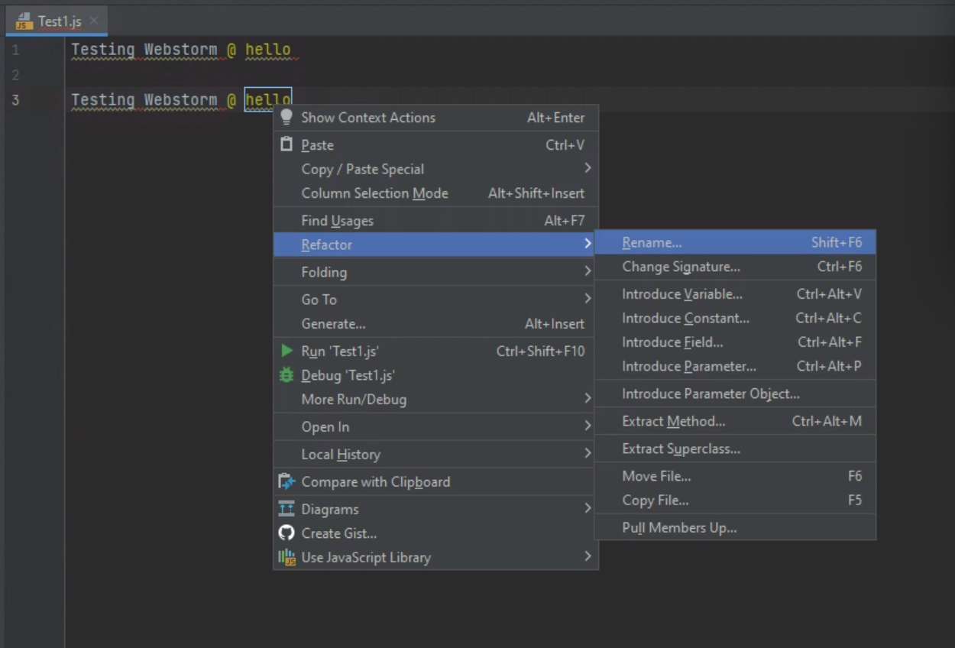The height and width of the screenshot is (648, 955).
Task: Open More Run/Debug entry
Action: pyautogui.click(x=435, y=399)
